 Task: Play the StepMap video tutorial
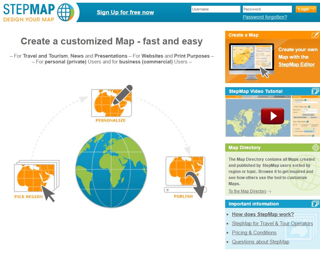pos(273,116)
